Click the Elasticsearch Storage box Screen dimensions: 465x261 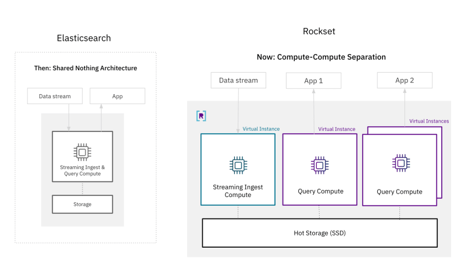coord(83,205)
